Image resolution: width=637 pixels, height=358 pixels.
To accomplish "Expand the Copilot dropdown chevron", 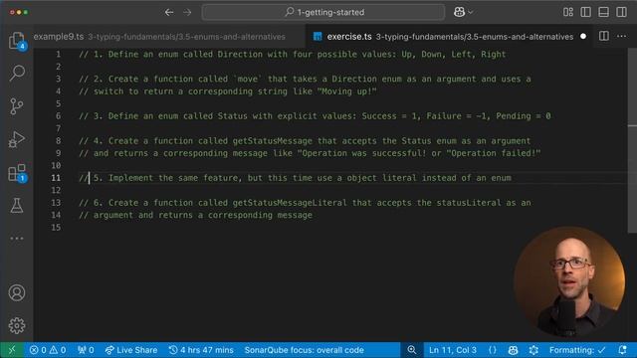I will point(471,12).
